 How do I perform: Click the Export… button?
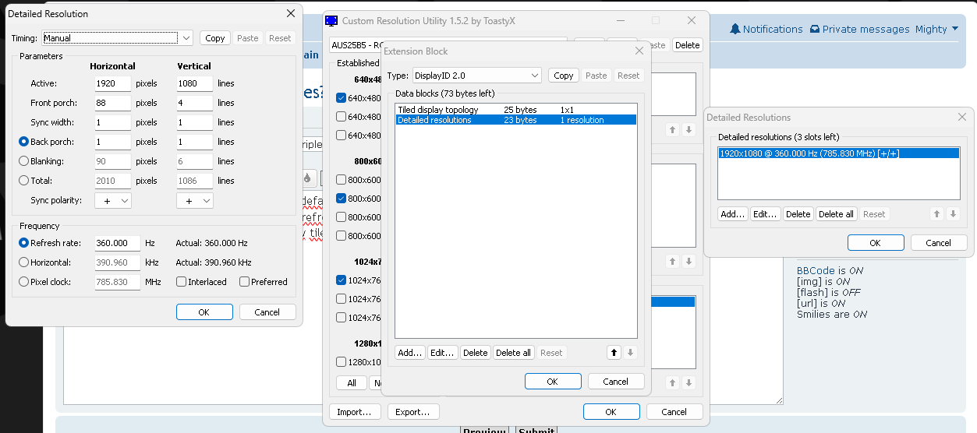click(x=412, y=412)
